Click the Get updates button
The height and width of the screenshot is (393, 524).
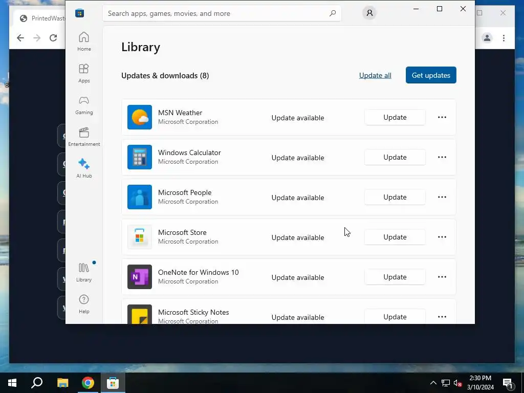[431, 75]
